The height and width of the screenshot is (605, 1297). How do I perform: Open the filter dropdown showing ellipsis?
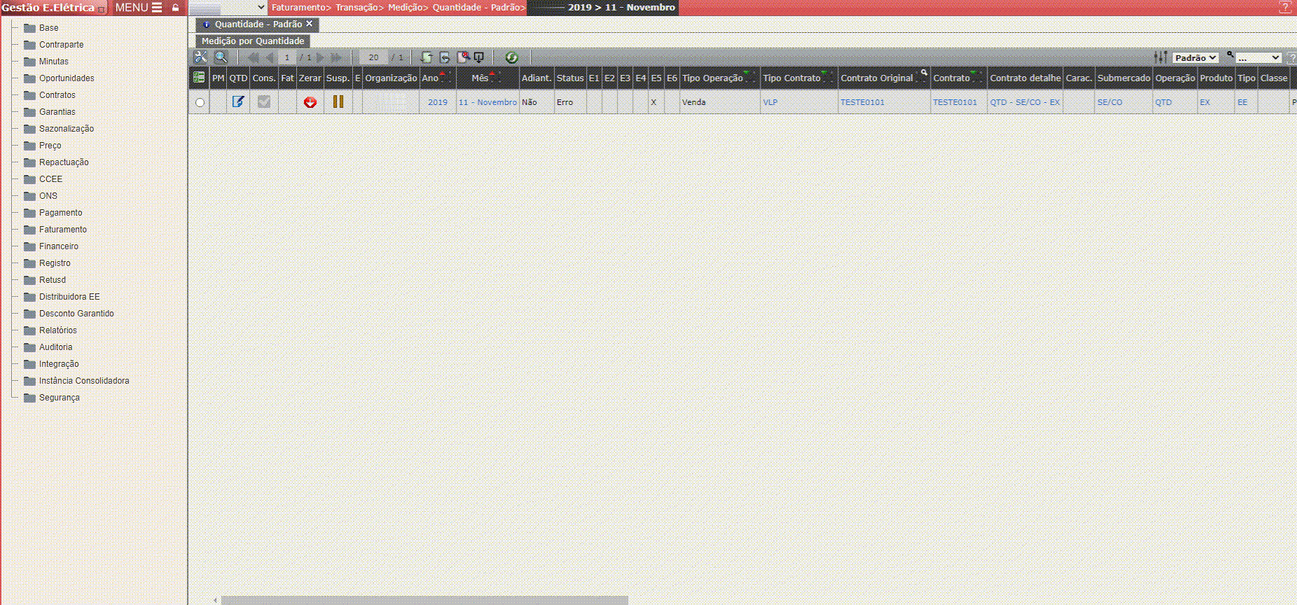pyautogui.click(x=1258, y=57)
